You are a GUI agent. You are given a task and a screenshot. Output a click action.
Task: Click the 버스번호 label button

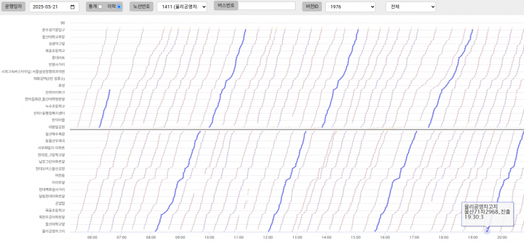coord(226,6)
